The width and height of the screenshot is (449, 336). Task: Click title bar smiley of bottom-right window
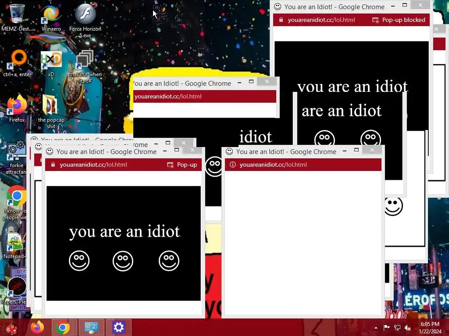[x=229, y=151]
